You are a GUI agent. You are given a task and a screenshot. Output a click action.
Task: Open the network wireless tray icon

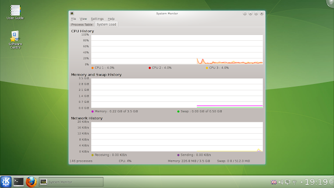(294, 182)
